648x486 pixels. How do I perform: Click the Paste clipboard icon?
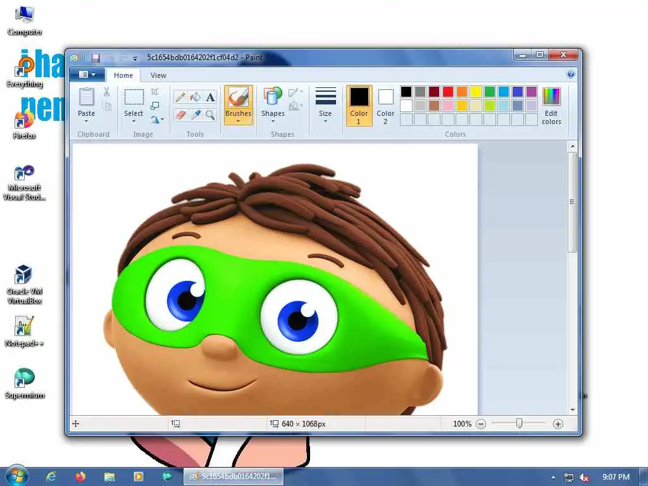(x=86, y=97)
